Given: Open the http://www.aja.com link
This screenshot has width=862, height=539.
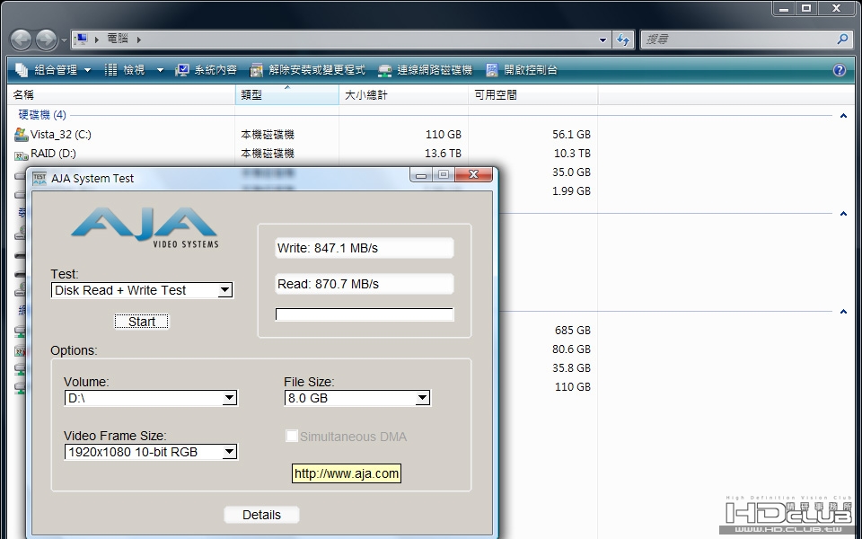Looking at the screenshot, I should pos(347,473).
